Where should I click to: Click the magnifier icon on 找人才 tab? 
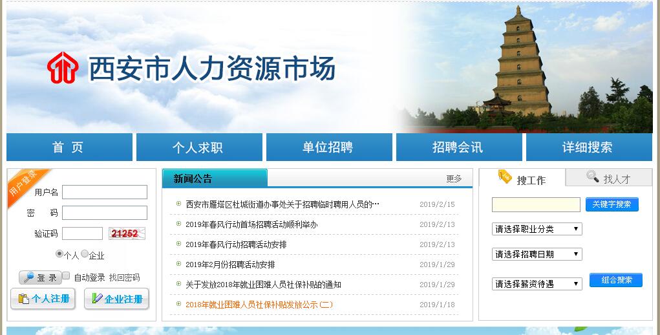592,177
